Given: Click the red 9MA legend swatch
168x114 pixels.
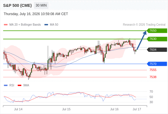Looking at the screenshot, I should (19, 85).
